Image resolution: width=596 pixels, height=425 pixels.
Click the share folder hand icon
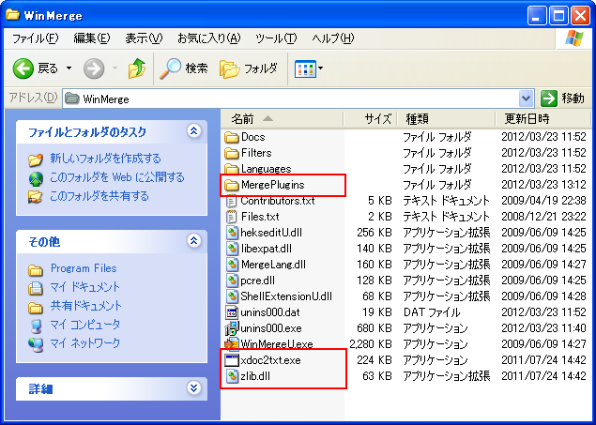tap(36, 197)
